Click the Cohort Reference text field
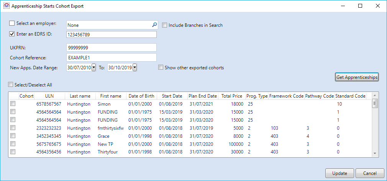Screen dimensions: 387x181 pos(111,57)
